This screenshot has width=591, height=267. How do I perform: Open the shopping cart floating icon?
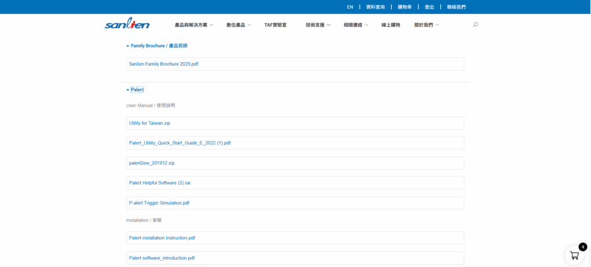[574, 255]
